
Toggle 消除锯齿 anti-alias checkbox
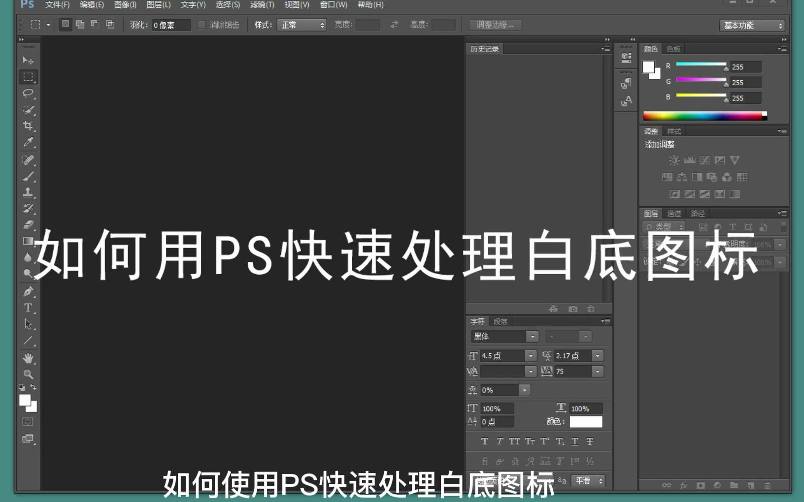201,25
